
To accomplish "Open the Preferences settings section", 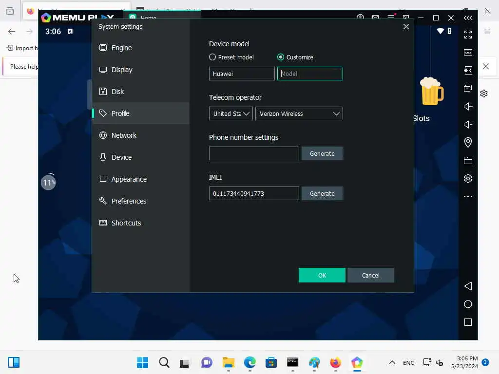I will pos(141,201).
